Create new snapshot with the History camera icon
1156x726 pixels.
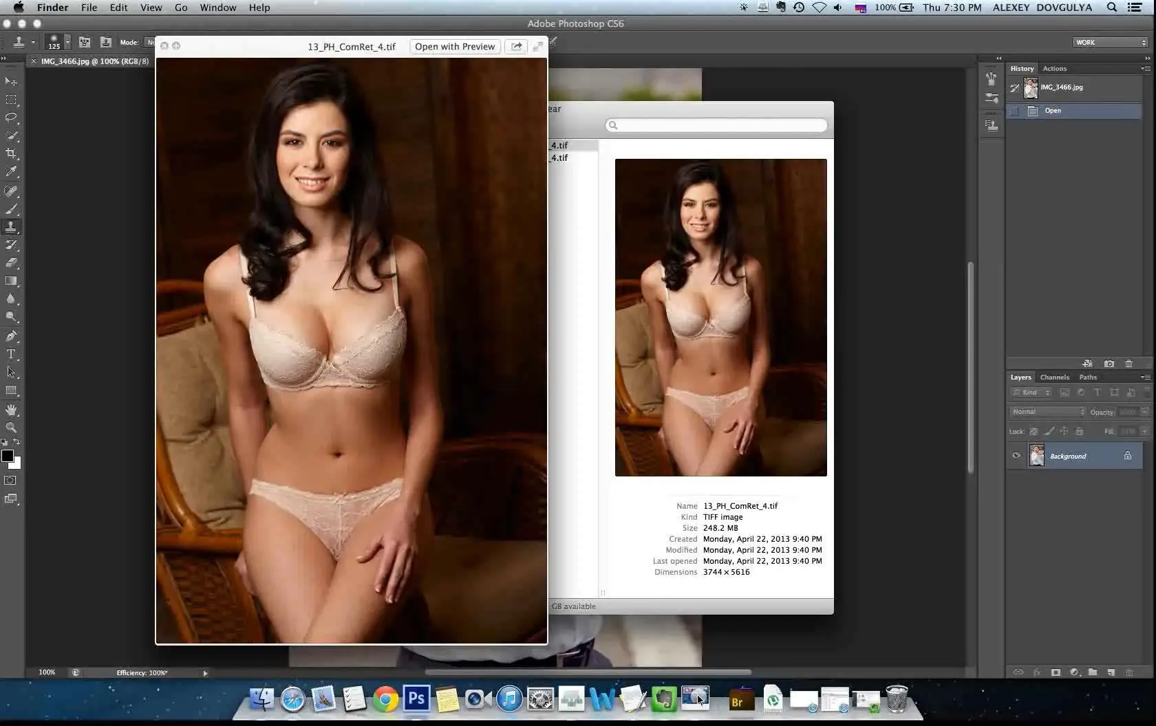(x=1109, y=364)
